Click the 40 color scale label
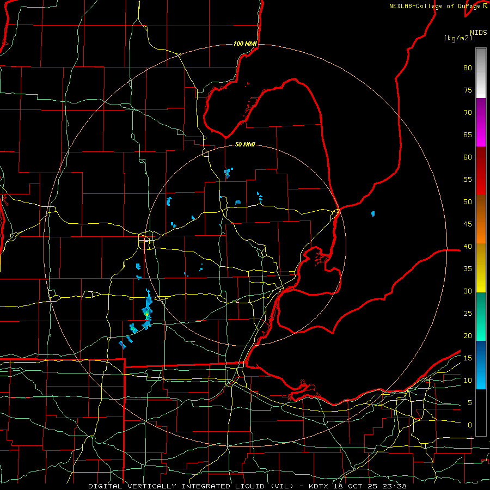 [468, 246]
